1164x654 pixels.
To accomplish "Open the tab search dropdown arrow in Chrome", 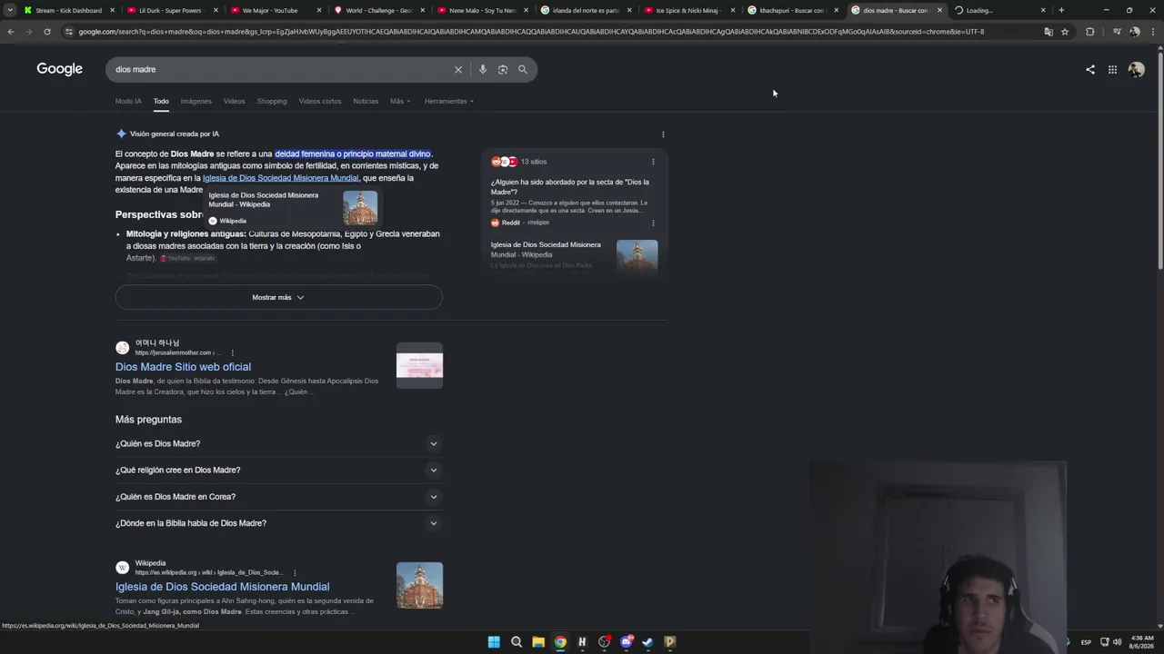I will tap(10, 10).
